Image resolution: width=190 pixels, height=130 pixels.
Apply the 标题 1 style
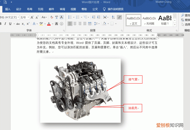pyautogui.click(x=165, y=20)
